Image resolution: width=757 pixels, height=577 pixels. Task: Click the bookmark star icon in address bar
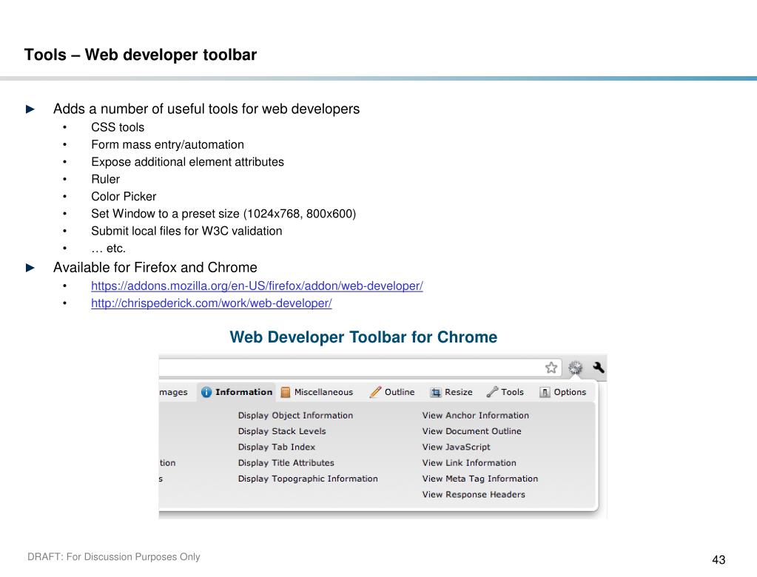pos(551,368)
